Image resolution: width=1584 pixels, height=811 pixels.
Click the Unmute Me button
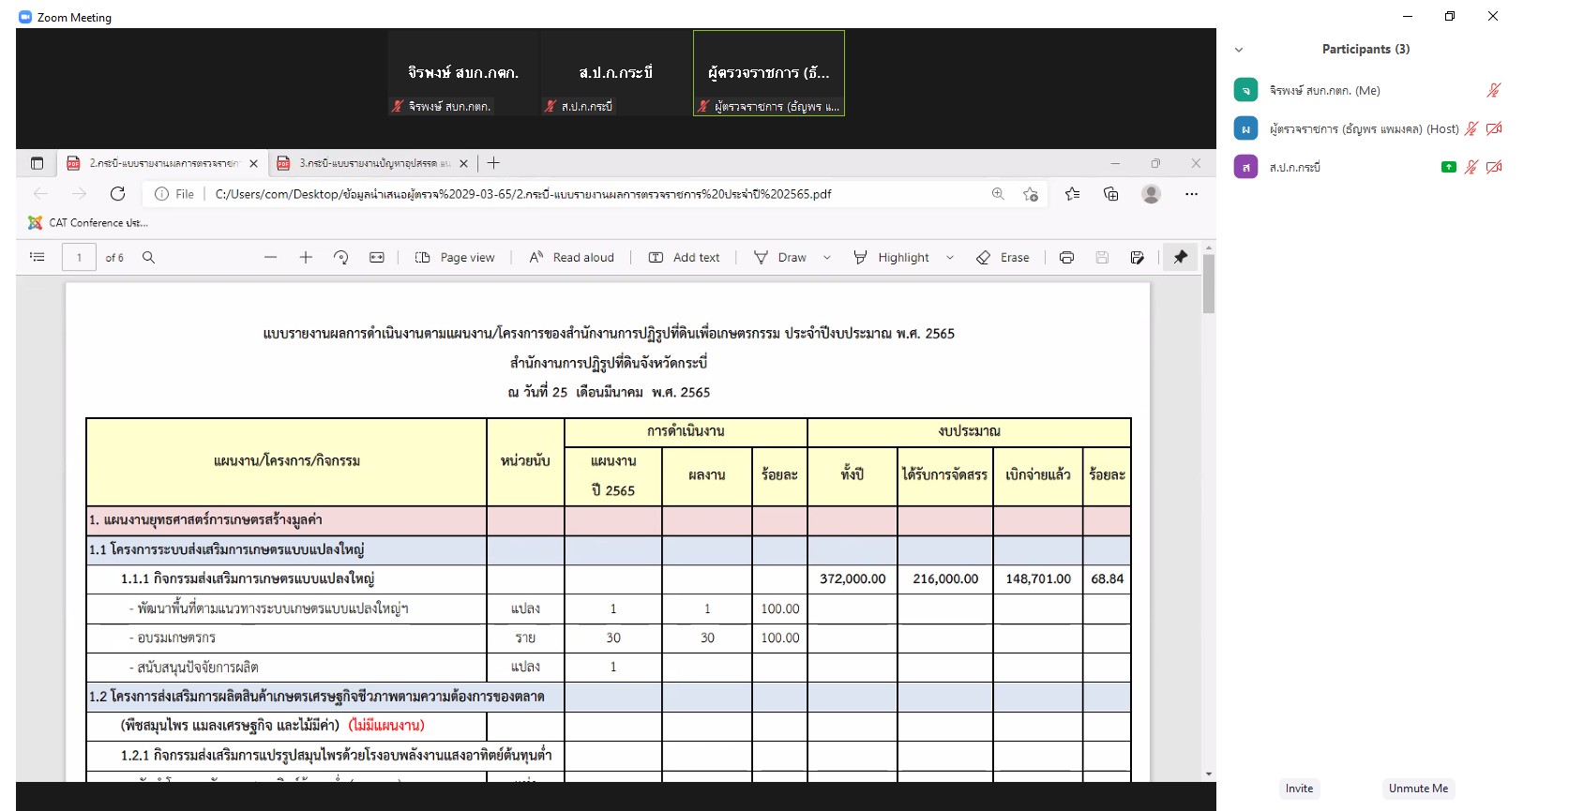pos(1418,788)
